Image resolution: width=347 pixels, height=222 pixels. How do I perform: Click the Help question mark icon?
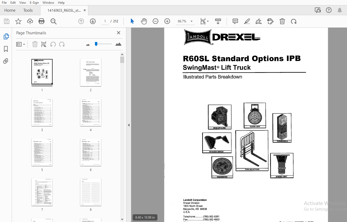(329, 10)
